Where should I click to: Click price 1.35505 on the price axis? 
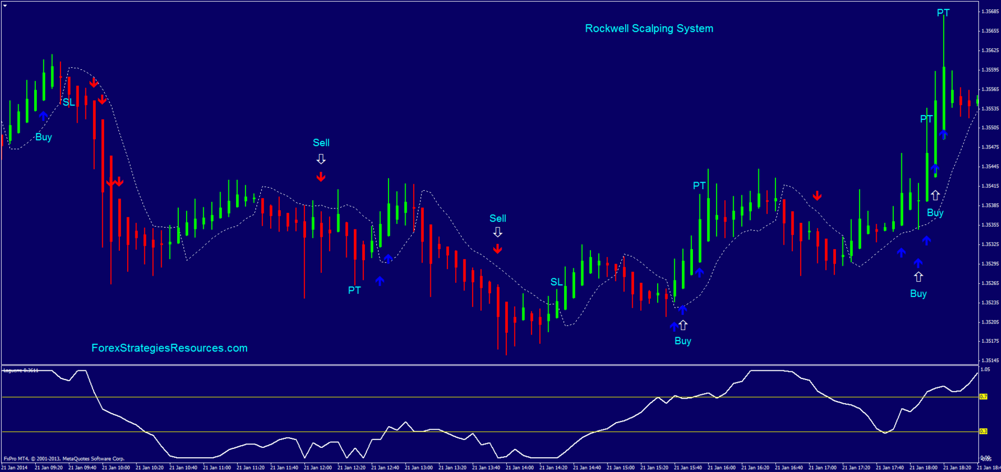(990, 128)
